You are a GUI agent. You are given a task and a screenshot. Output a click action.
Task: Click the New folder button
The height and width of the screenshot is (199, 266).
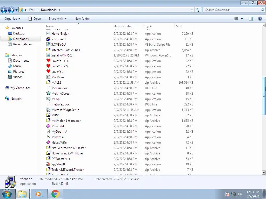coord(82,19)
